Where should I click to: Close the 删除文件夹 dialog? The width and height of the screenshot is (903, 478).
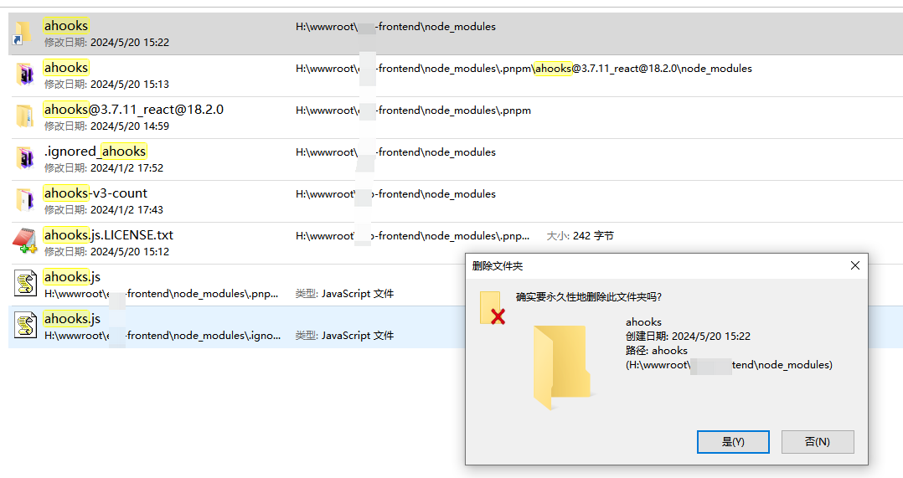click(854, 265)
